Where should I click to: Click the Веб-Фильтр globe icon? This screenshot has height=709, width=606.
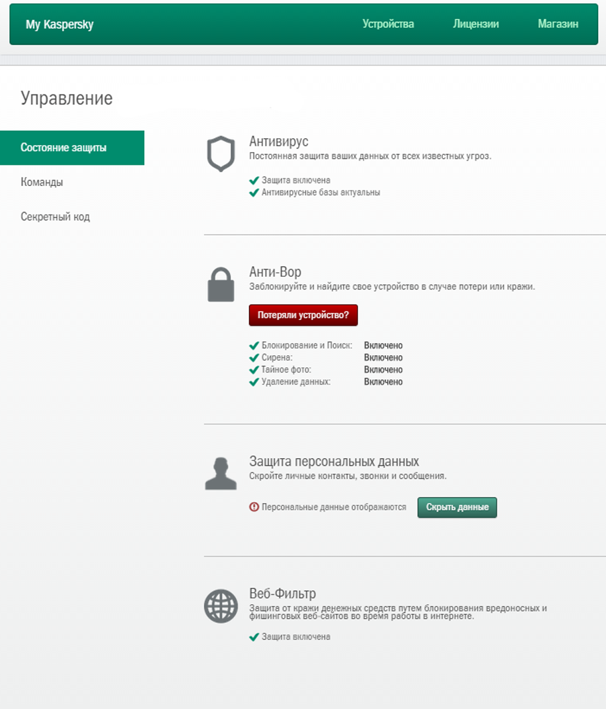pos(221,606)
